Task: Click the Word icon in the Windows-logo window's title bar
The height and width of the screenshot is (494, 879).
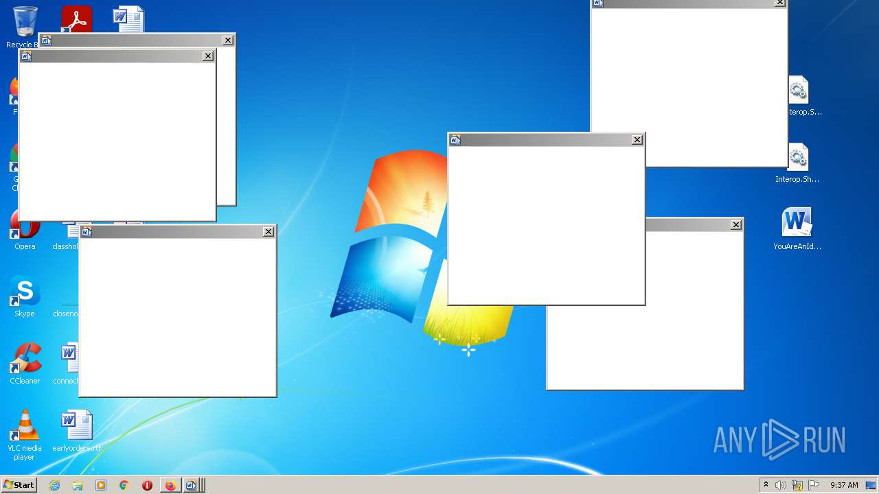Action: [455, 140]
